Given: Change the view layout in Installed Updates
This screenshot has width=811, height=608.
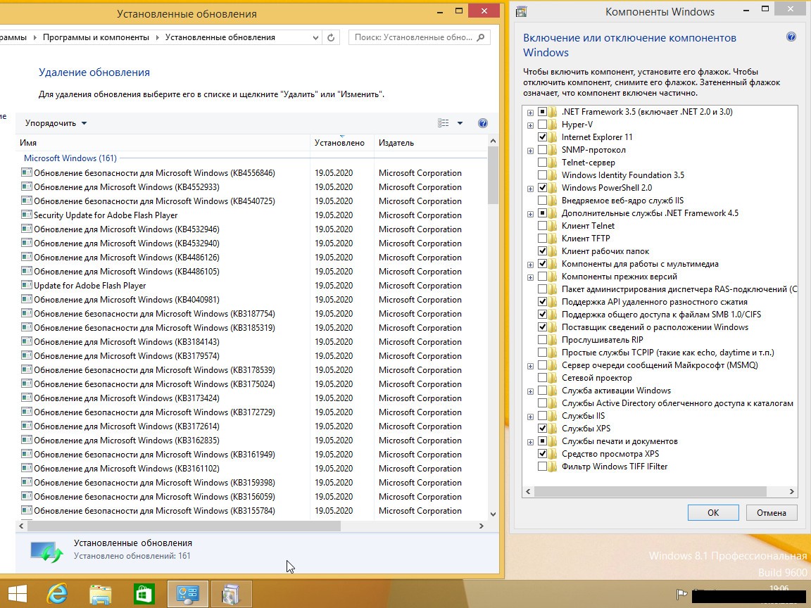Looking at the screenshot, I should tap(444, 123).
